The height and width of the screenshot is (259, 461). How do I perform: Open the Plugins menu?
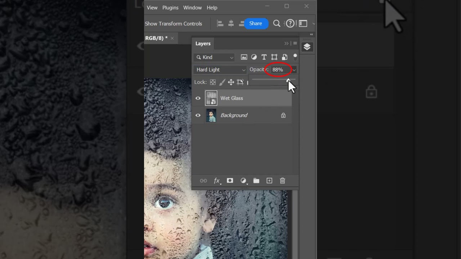(x=170, y=8)
